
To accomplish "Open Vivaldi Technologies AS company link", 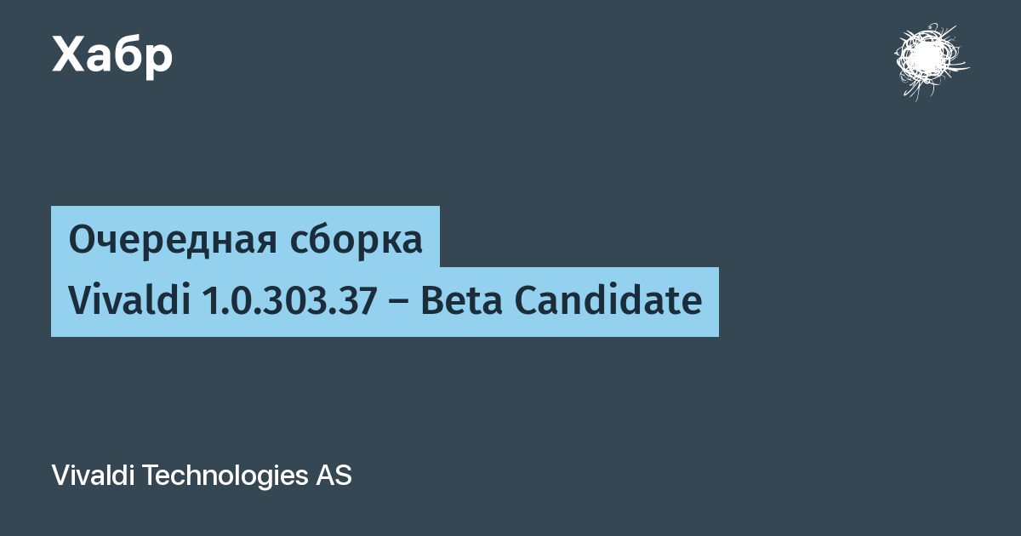I will click(202, 476).
